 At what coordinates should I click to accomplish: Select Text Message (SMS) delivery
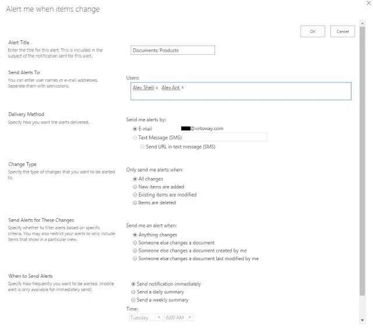(x=135, y=138)
